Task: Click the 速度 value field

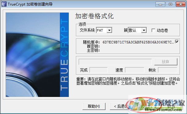Action: [x=135, y=70]
